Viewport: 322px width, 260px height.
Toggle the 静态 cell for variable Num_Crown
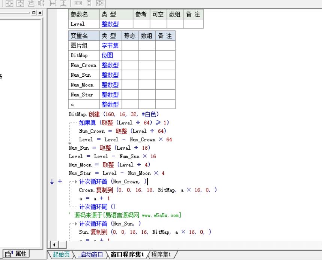[130, 65]
